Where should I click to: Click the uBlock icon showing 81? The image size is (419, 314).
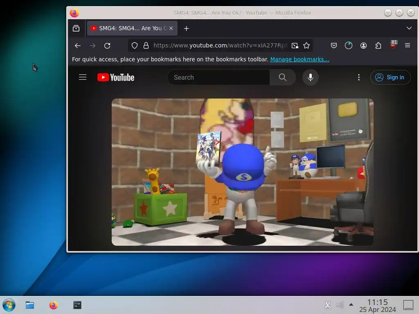click(x=393, y=45)
